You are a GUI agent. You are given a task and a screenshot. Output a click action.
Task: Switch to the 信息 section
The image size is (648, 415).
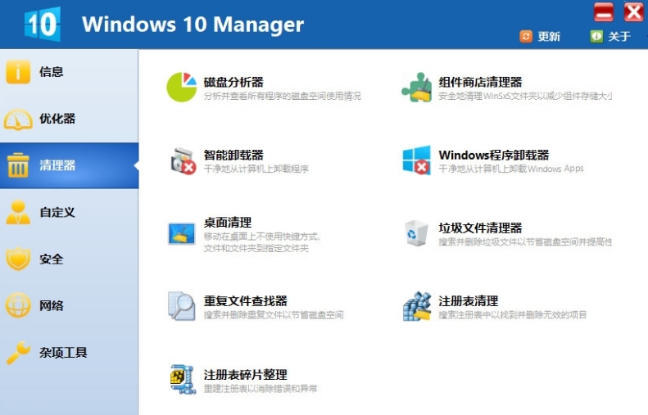click(x=69, y=72)
